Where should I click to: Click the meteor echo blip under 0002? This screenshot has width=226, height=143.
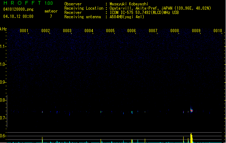42,112
